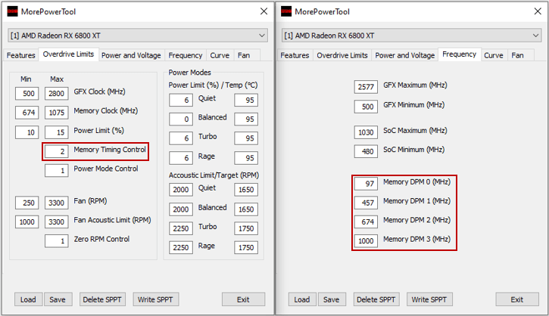This screenshot has width=549, height=316.
Task: Click Save button in left window
Action: [58, 299]
